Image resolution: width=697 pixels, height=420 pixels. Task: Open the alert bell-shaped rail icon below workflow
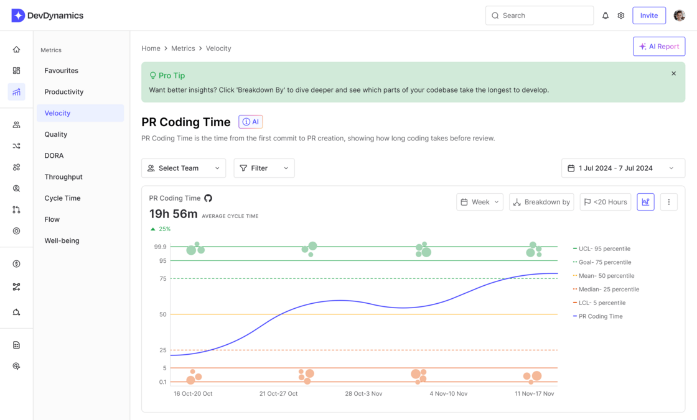tap(16, 312)
